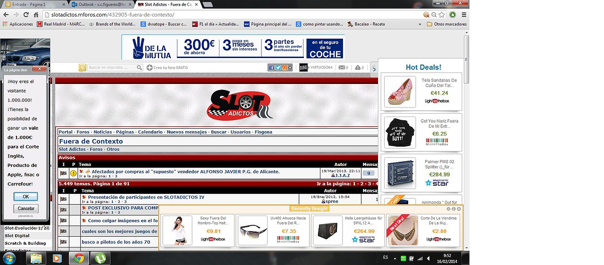Confirm the popup dialog with OK
The height and width of the screenshot is (265, 604).
point(25,197)
